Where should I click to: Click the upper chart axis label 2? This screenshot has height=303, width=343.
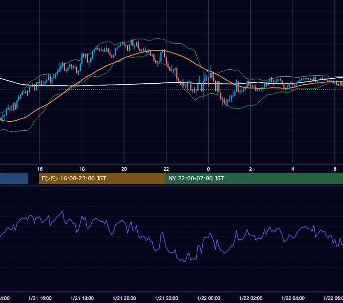(x=251, y=169)
